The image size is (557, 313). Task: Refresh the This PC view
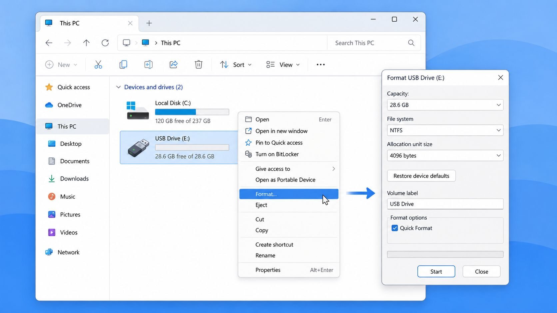click(105, 43)
